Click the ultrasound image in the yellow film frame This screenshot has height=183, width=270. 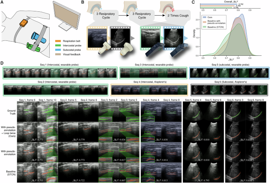coord(97,38)
